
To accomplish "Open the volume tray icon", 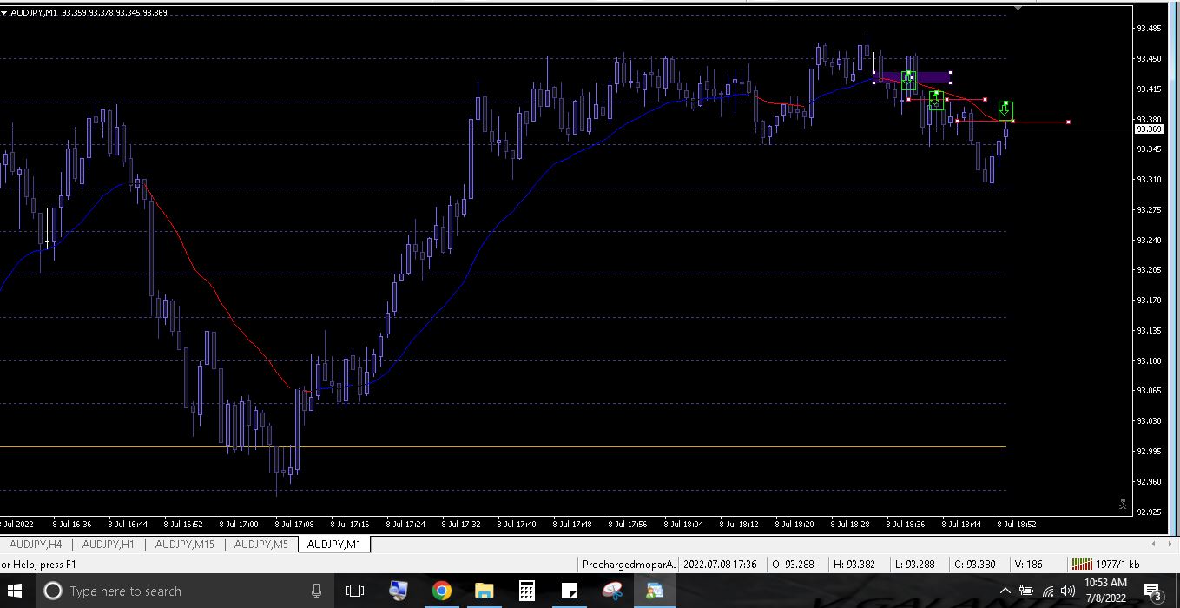I will click(x=1068, y=591).
